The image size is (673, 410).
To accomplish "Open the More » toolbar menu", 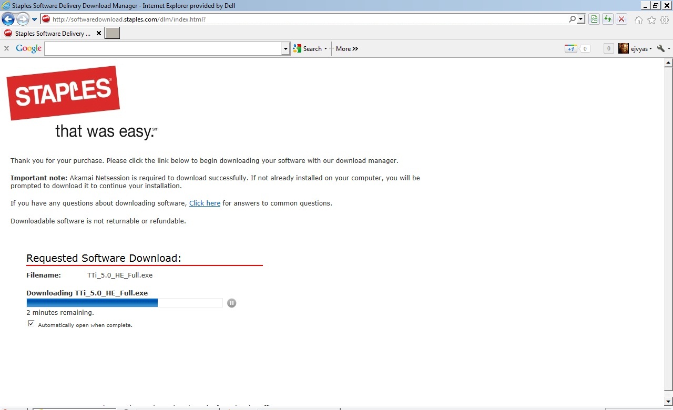I will pyautogui.click(x=347, y=48).
